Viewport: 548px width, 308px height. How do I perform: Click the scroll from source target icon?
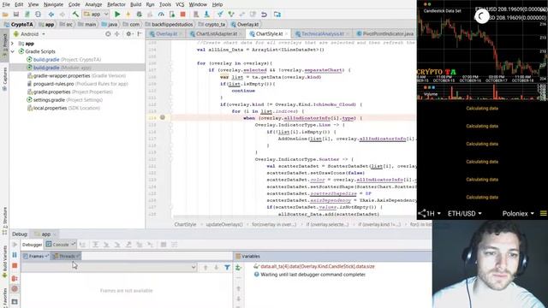pos(108,34)
